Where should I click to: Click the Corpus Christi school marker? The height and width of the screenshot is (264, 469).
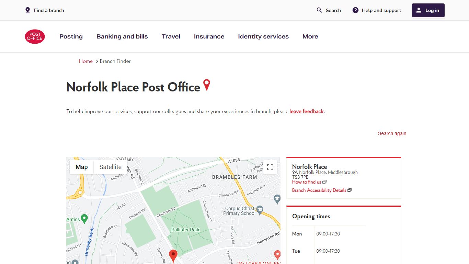coord(260,210)
